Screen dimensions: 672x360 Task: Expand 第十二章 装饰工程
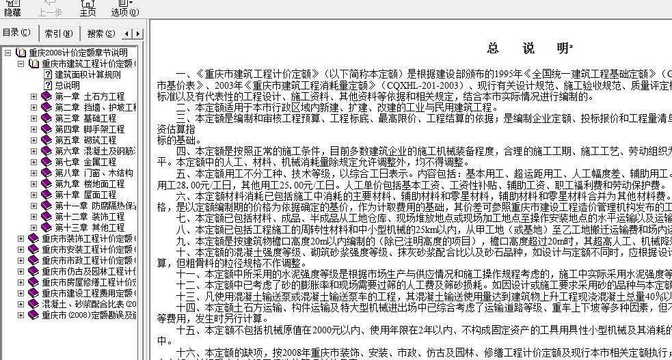click(x=33, y=217)
